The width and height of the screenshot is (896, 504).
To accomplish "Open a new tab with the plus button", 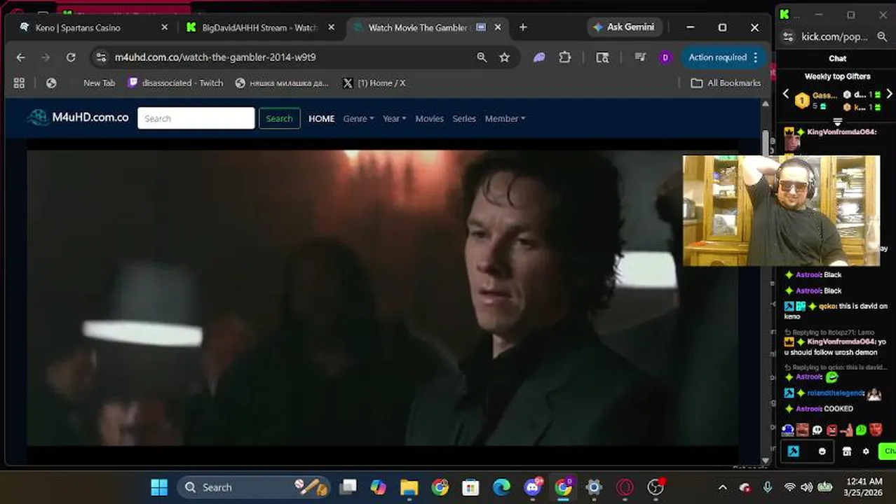I will (523, 27).
